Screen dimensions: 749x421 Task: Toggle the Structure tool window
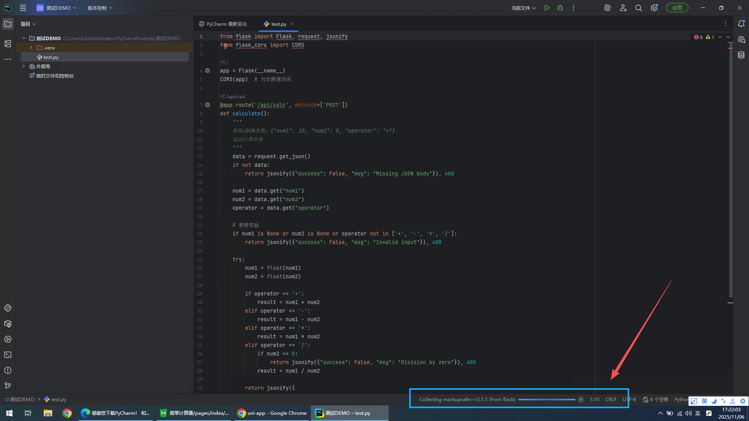[x=8, y=44]
